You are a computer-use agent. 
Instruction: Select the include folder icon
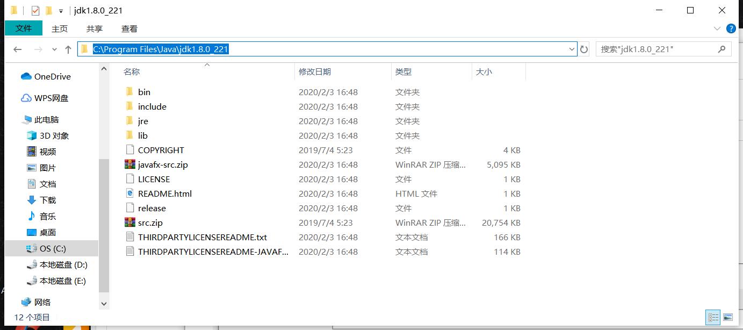pos(129,106)
